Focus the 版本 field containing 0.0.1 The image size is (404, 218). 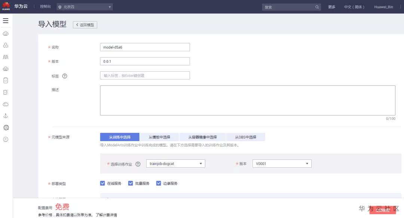145,61
